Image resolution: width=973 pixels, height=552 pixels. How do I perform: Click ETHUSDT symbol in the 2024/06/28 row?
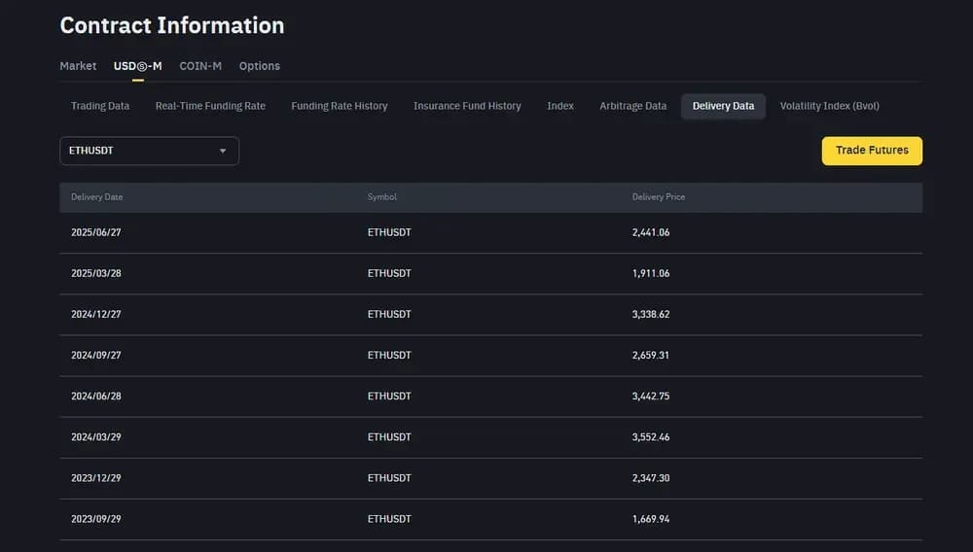pyautogui.click(x=389, y=396)
